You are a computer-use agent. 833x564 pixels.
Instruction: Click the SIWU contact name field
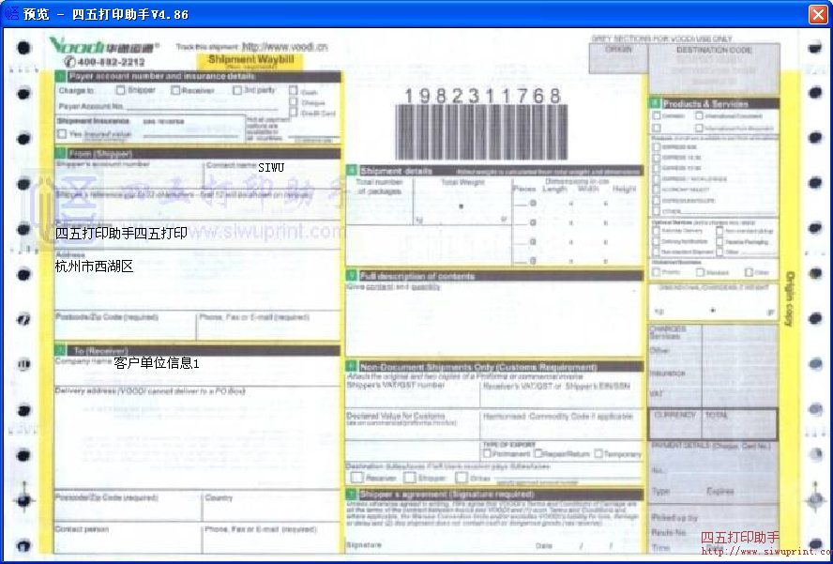pyautogui.click(x=271, y=167)
